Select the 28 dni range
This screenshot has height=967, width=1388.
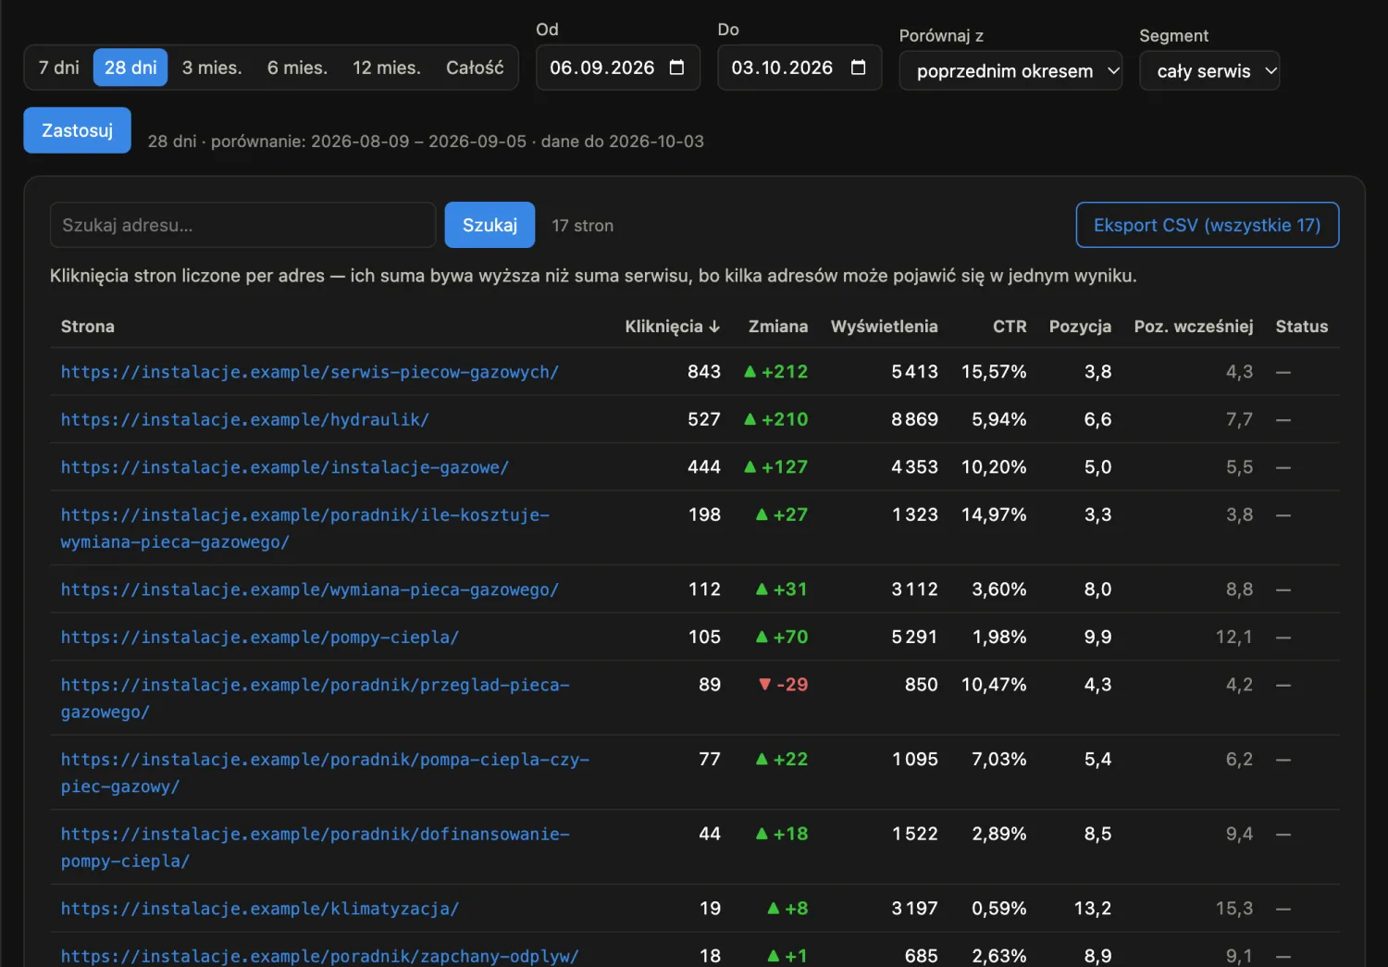pyautogui.click(x=130, y=68)
